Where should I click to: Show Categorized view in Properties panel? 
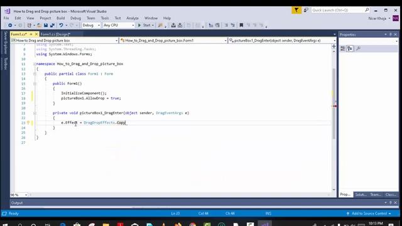point(343,48)
